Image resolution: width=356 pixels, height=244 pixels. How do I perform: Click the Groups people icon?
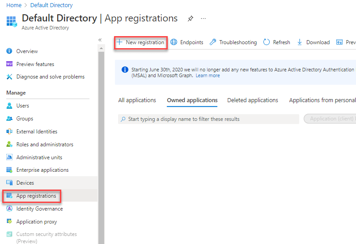9,118
